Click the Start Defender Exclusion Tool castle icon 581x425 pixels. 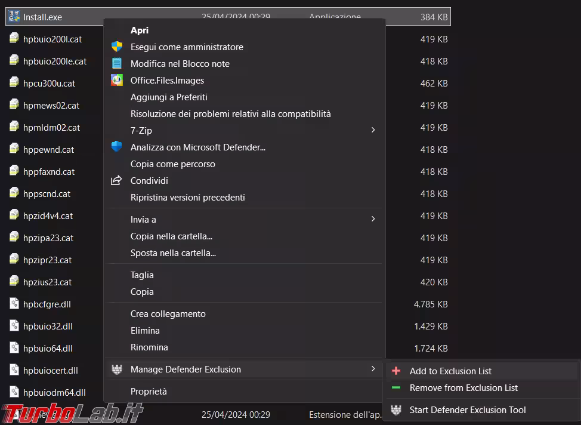click(396, 410)
